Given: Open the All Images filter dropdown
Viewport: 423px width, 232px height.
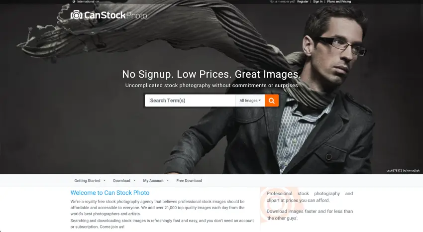Looking at the screenshot, I should [x=250, y=101].
